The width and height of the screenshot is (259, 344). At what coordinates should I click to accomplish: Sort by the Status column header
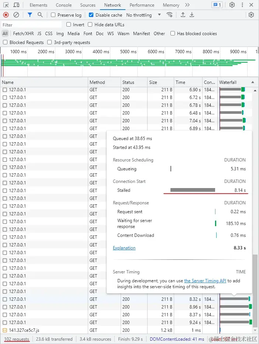[134, 82]
